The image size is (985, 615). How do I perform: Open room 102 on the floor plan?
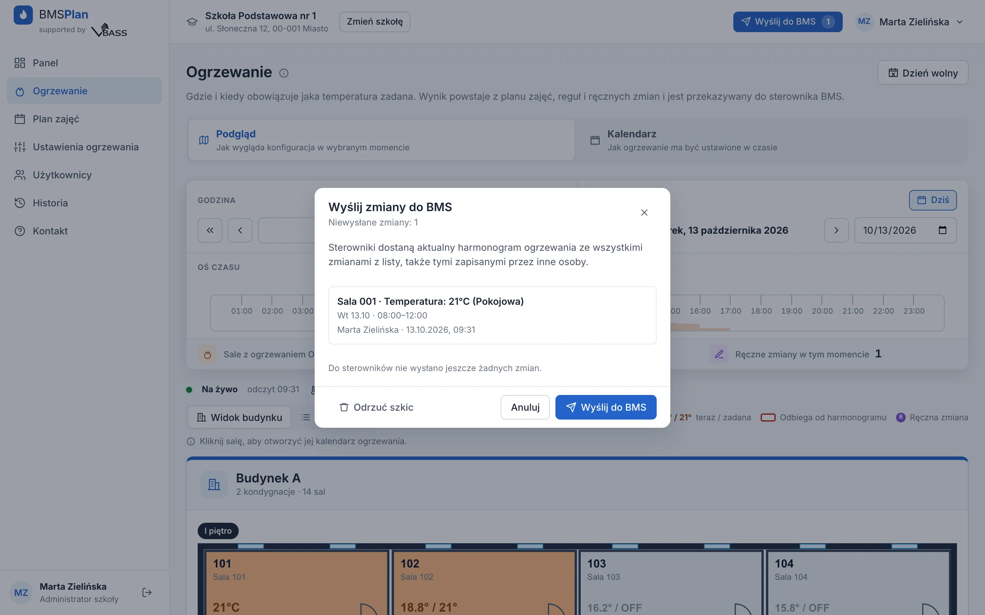pos(484,583)
